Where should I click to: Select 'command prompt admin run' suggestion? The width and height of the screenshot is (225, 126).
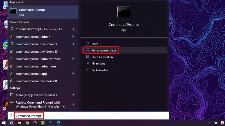click(x=43, y=66)
